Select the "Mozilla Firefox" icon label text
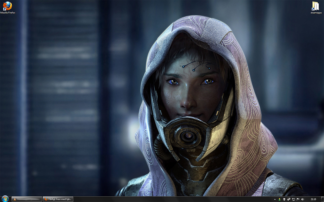324x202 pixels. [8, 13]
